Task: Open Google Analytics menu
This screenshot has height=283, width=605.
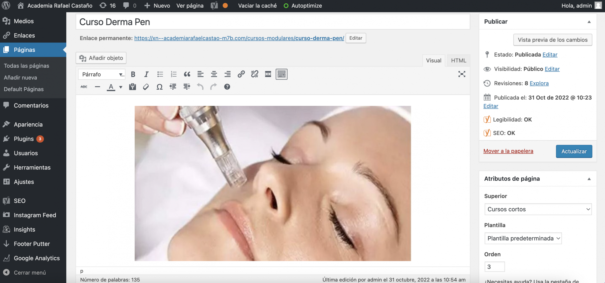Action: (x=33, y=258)
